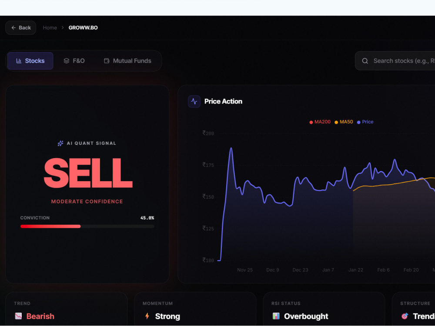Click the Structure target icon
Image resolution: width=435 pixels, height=326 pixels.
tap(405, 316)
